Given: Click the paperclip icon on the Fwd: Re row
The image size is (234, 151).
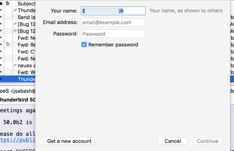Looking at the screenshot, I should tap(8, 44).
